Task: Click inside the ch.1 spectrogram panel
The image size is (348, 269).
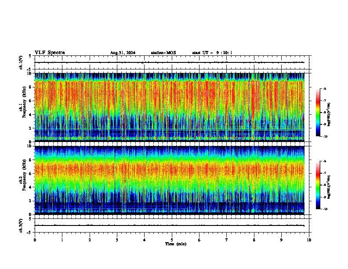Action: pyautogui.click(x=170, y=107)
